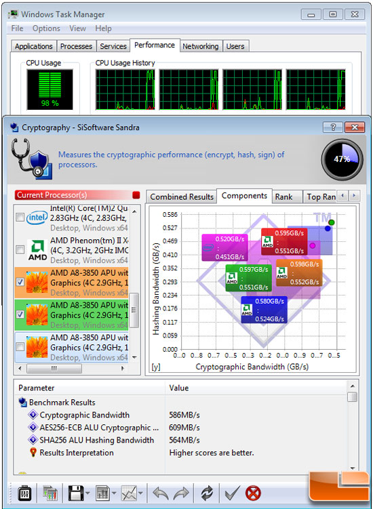Open the dropdown arrow beside the save icon
The width and height of the screenshot is (373, 509).
pyautogui.click(x=88, y=493)
